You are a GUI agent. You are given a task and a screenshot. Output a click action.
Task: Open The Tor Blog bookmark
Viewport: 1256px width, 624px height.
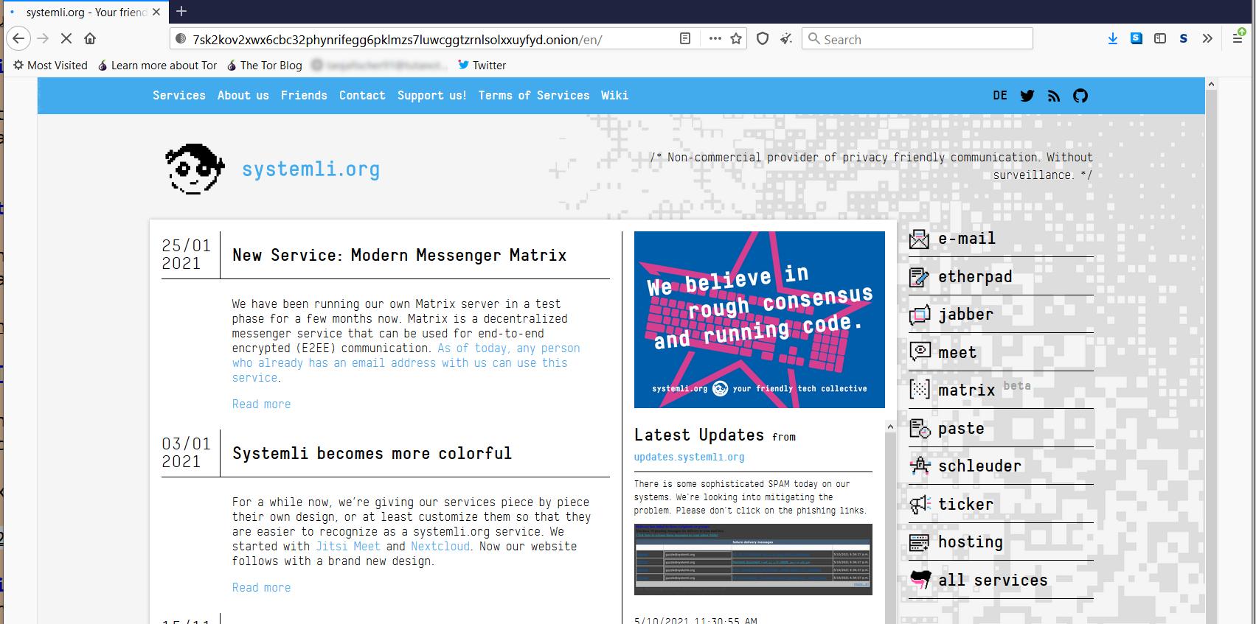point(264,65)
